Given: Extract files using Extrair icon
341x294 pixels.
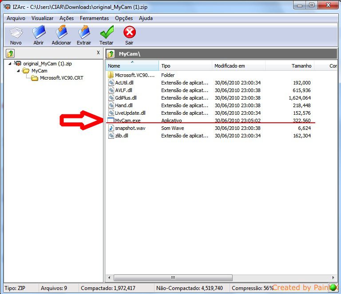Looking at the screenshot, I should click(83, 34).
